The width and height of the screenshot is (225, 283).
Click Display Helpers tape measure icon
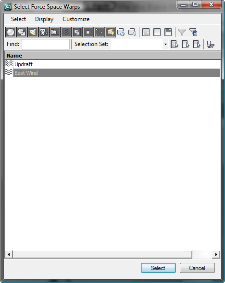tap(55, 32)
